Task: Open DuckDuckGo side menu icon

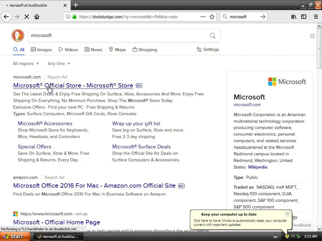Action: click(312, 36)
